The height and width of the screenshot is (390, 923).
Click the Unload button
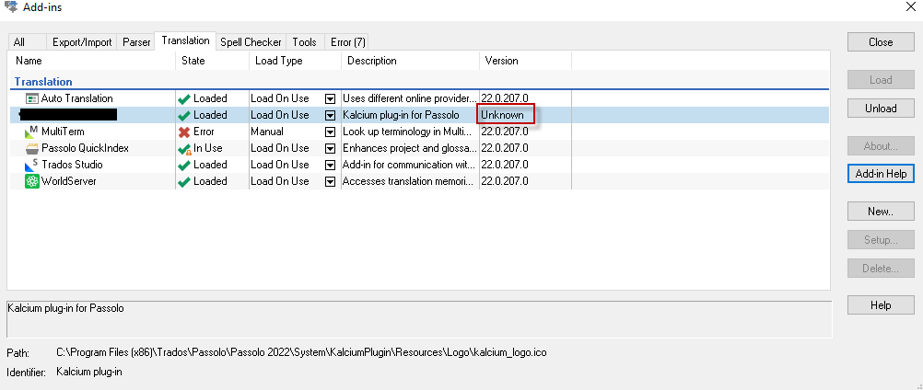[x=881, y=108]
